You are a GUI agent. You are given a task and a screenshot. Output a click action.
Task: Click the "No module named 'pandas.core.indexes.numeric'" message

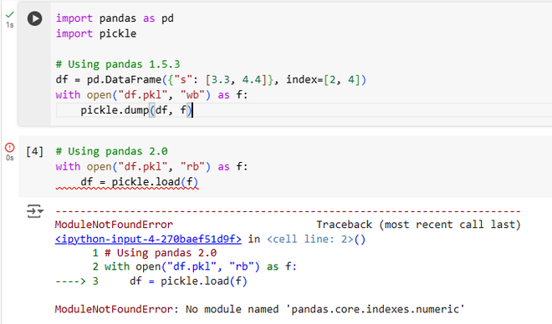(x=325, y=309)
